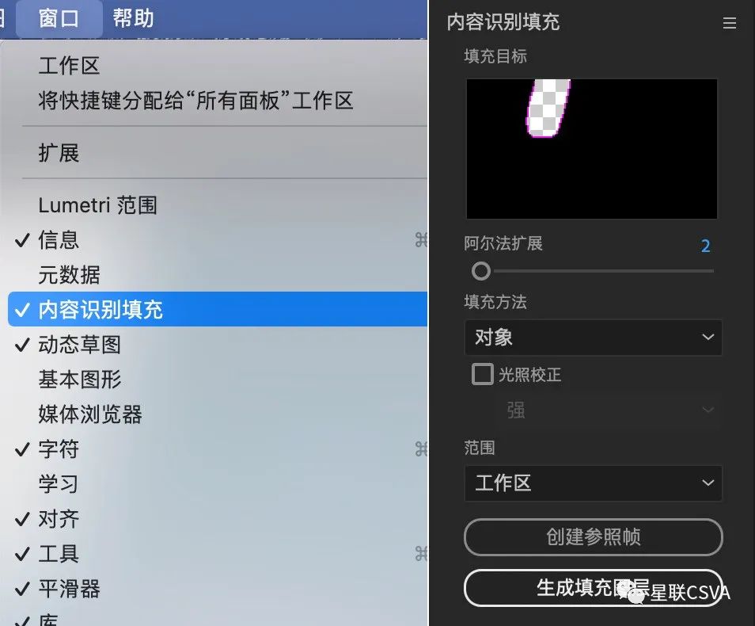Open the 范围 dropdown showing 工作区

tap(594, 483)
